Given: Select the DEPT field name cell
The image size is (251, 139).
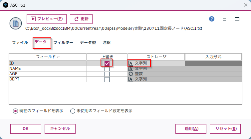Looking at the screenshot, I should click(x=48, y=79).
